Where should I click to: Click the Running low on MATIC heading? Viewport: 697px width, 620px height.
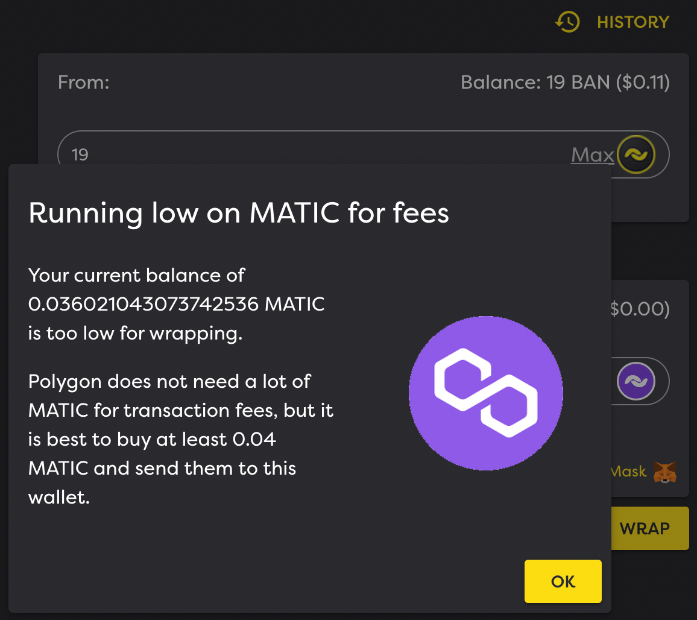click(x=239, y=212)
